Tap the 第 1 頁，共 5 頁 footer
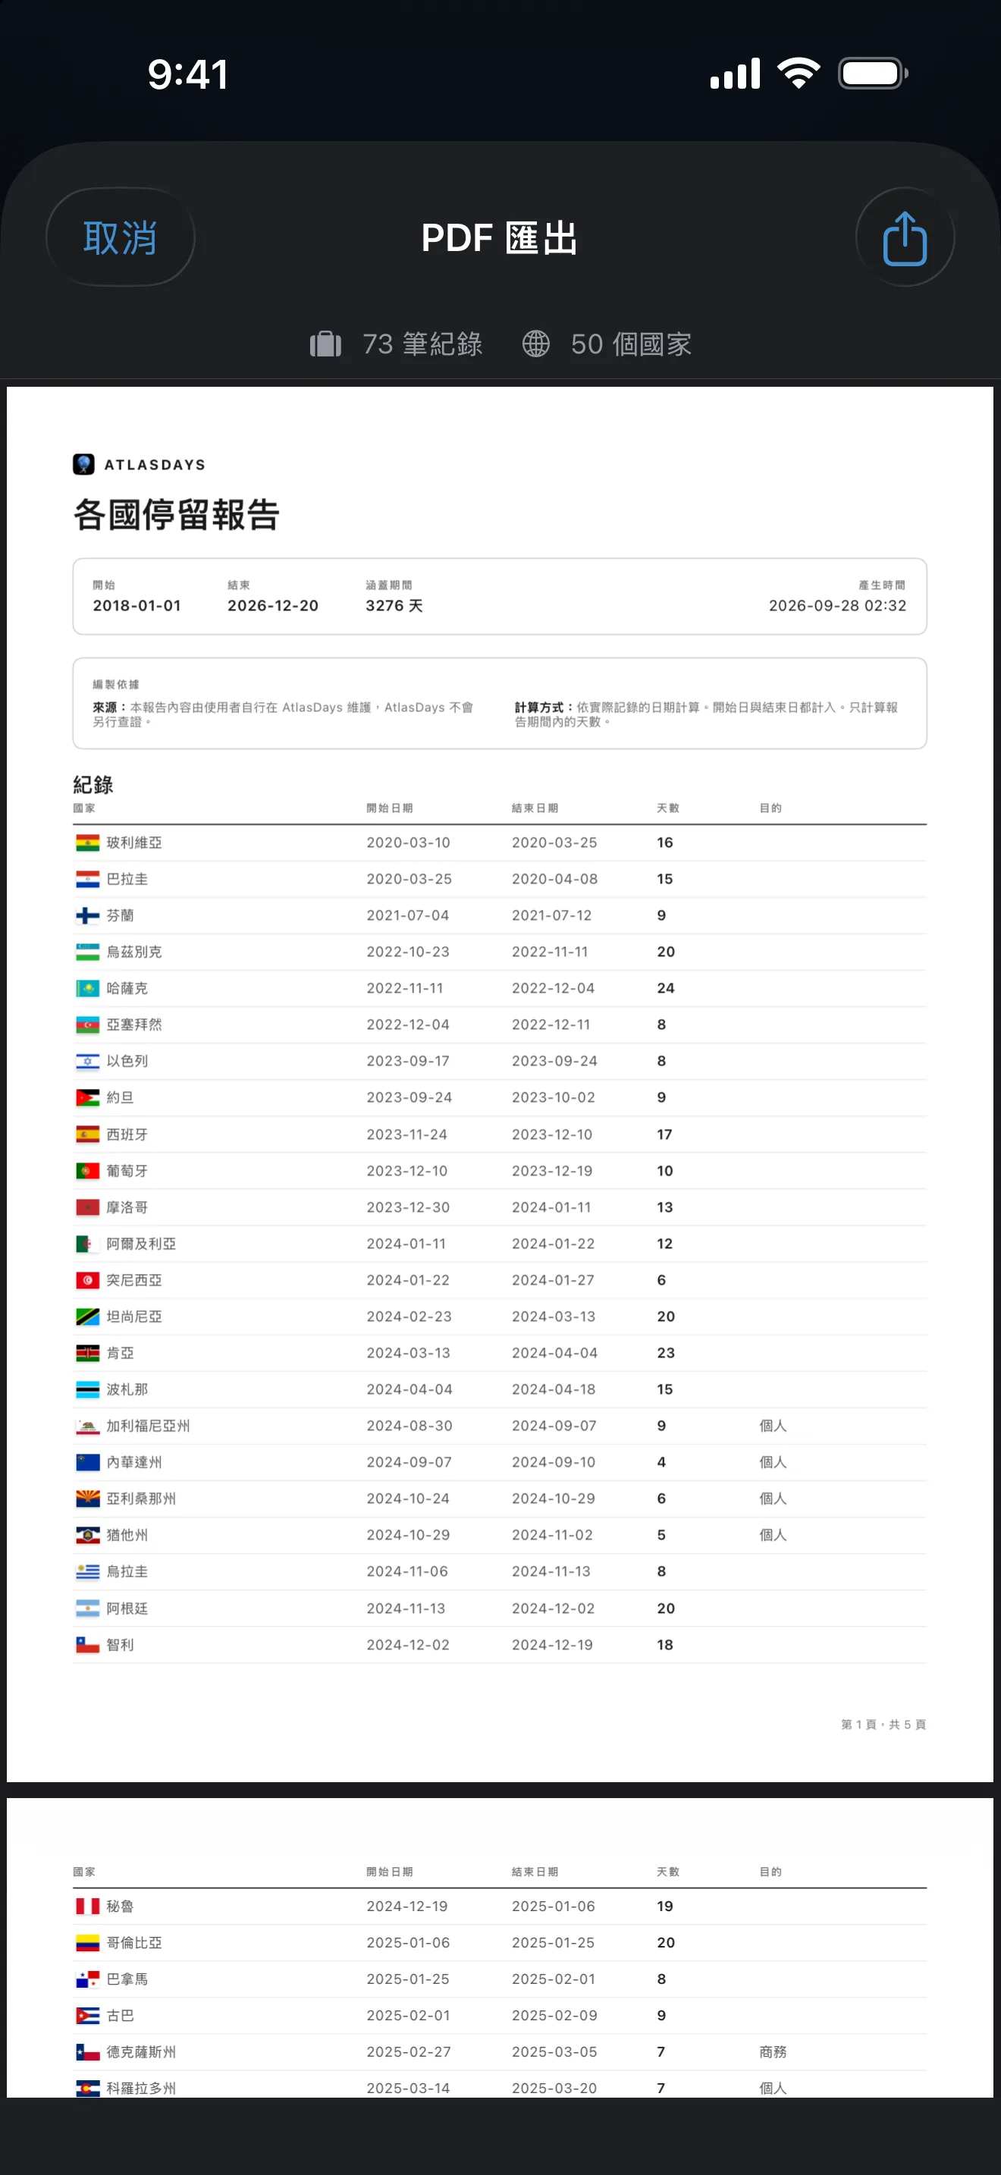 tap(883, 1724)
